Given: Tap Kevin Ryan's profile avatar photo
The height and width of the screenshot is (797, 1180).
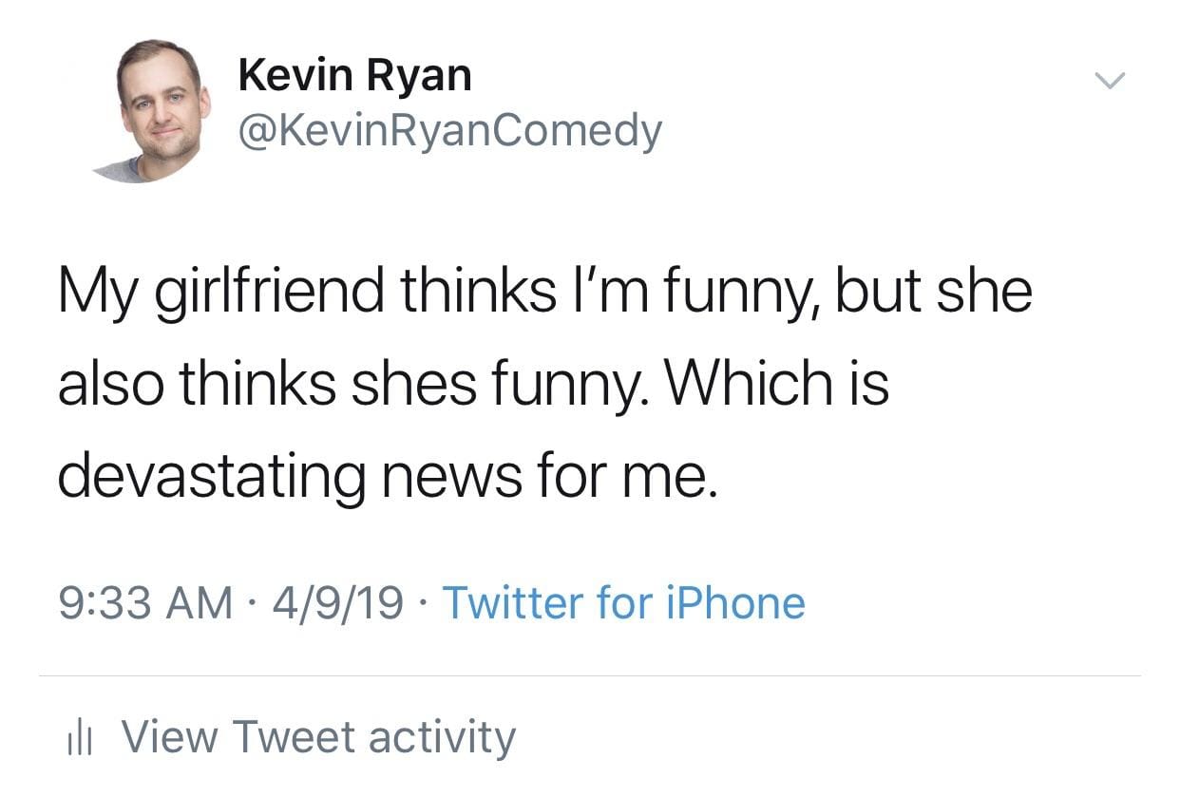Looking at the screenshot, I should pos(160,110).
